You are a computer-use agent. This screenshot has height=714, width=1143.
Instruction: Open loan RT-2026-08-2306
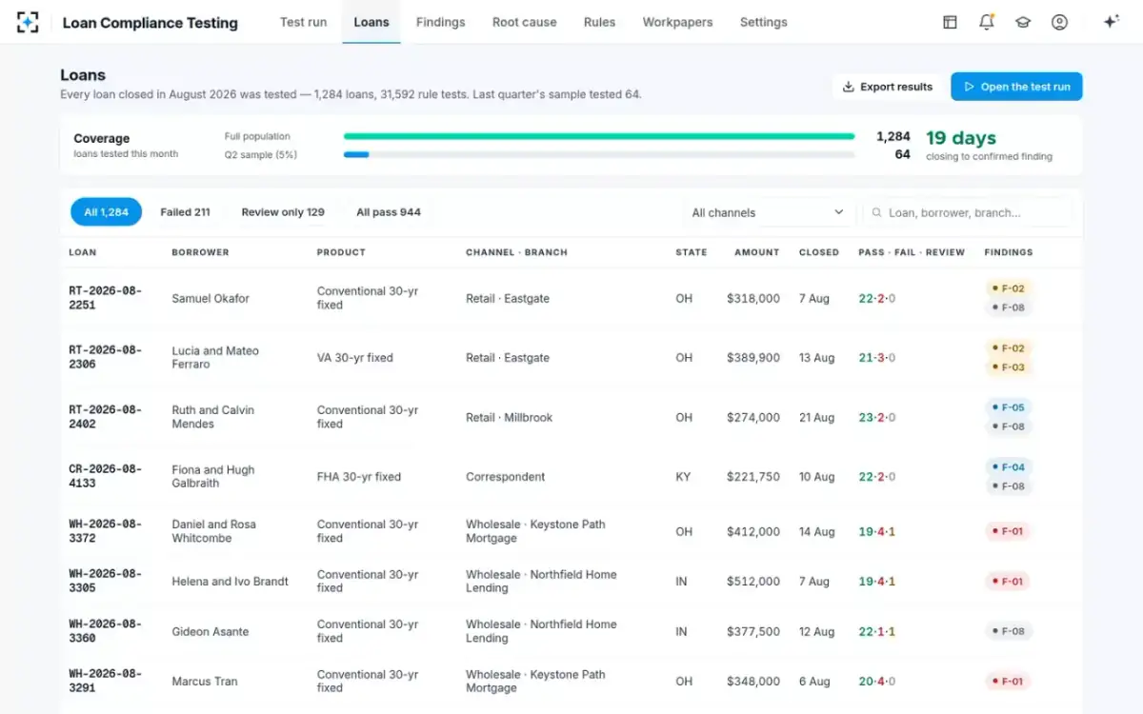[105, 358]
